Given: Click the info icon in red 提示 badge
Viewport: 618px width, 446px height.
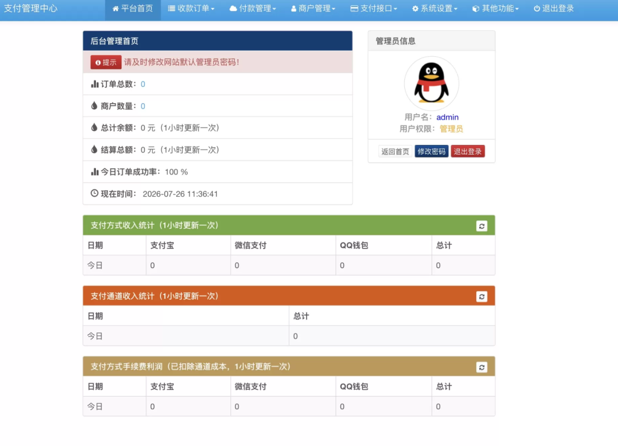Looking at the screenshot, I should 98,62.
